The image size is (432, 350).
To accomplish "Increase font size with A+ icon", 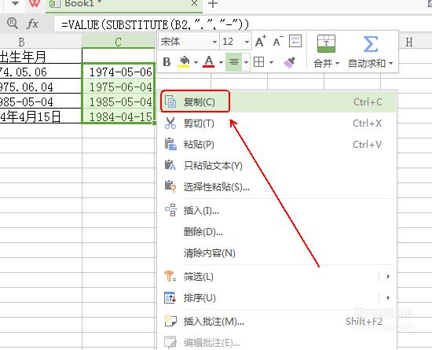I will click(x=260, y=42).
